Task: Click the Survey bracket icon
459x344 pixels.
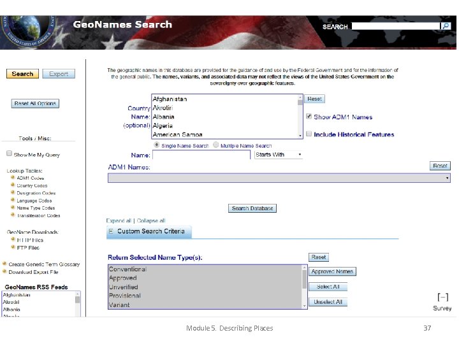Action: point(442,297)
